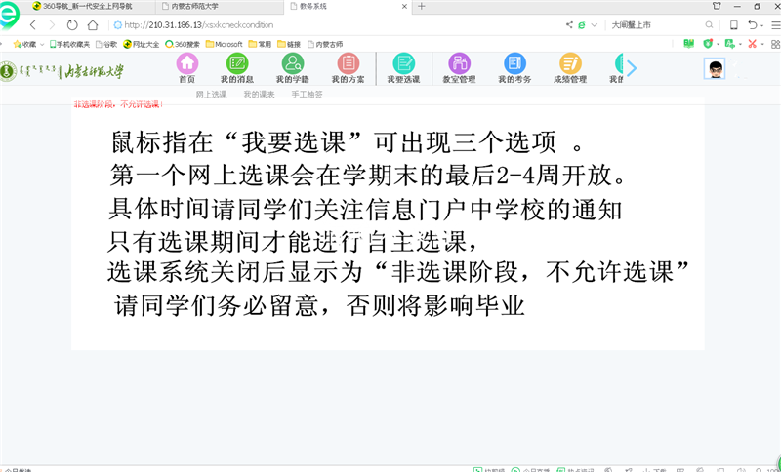Click the 我的学籍 student record icon
The width and height of the screenshot is (781, 472).
(292, 64)
